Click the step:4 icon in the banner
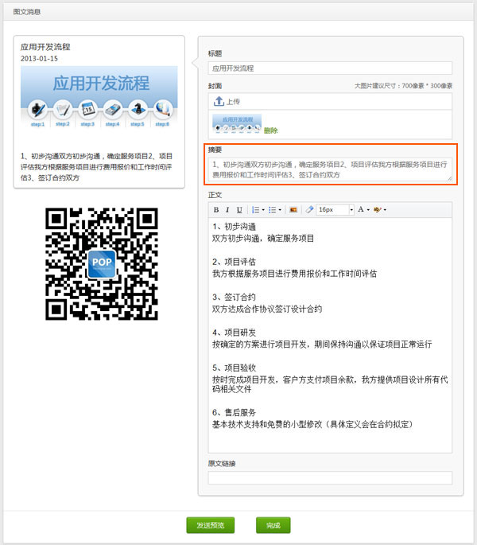Screen dimensions: 477x545 pos(113,110)
